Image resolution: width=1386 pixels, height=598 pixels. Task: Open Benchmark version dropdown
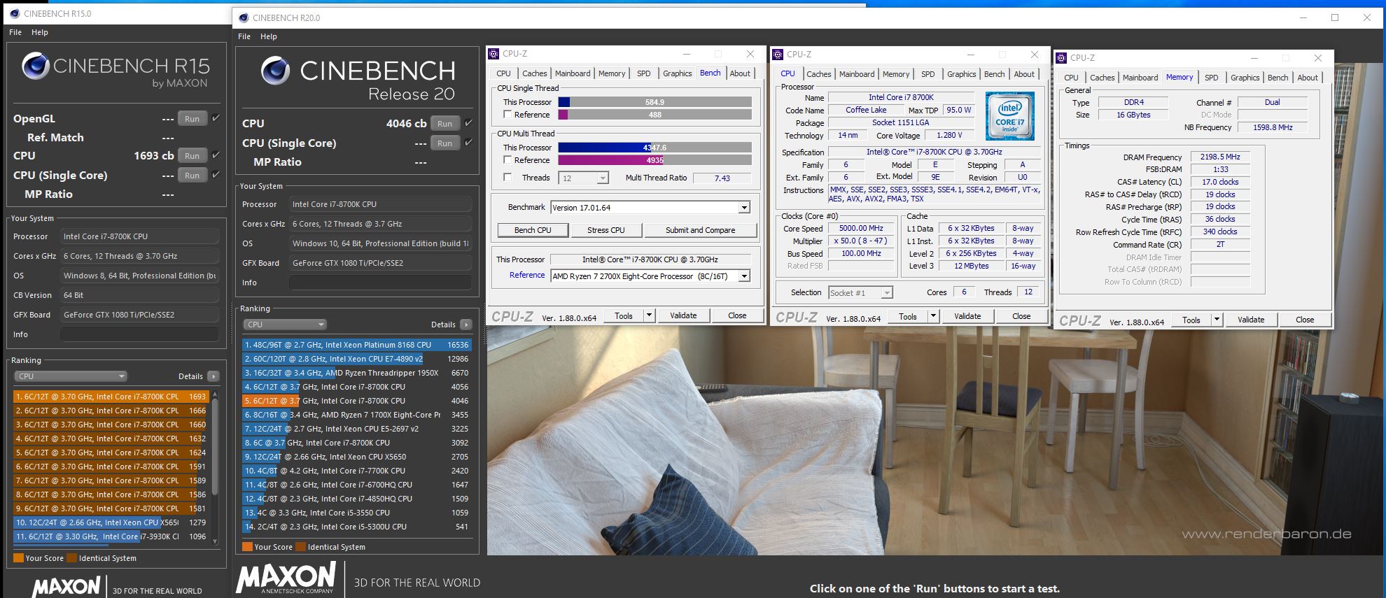(744, 208)
